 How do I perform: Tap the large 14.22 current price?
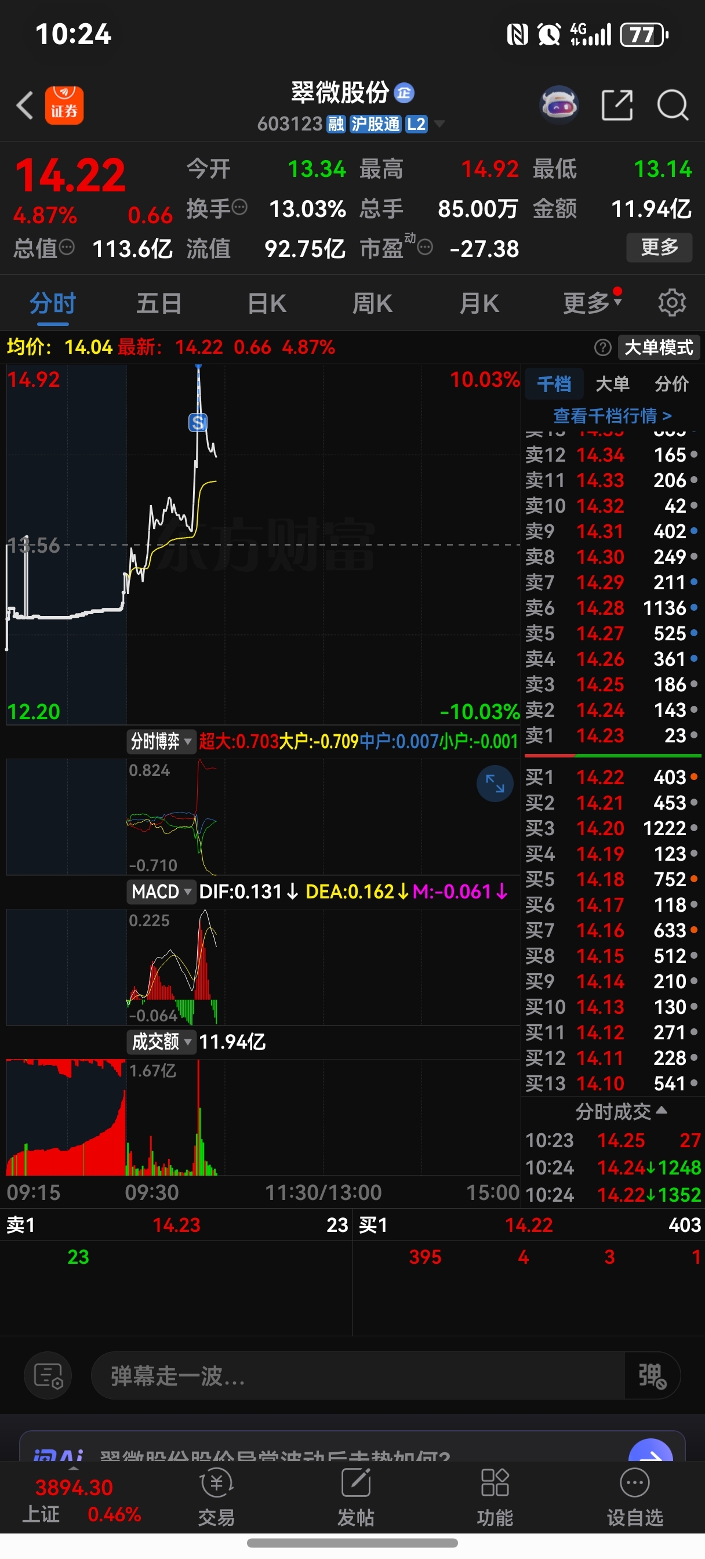(x=70, y=176)
